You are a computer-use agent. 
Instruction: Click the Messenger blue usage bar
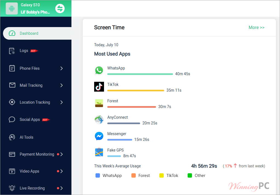(120, 140)
